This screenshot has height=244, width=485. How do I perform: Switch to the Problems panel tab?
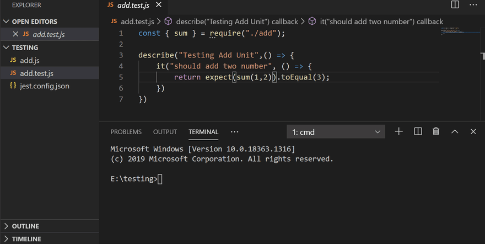(x=126, y=132)
